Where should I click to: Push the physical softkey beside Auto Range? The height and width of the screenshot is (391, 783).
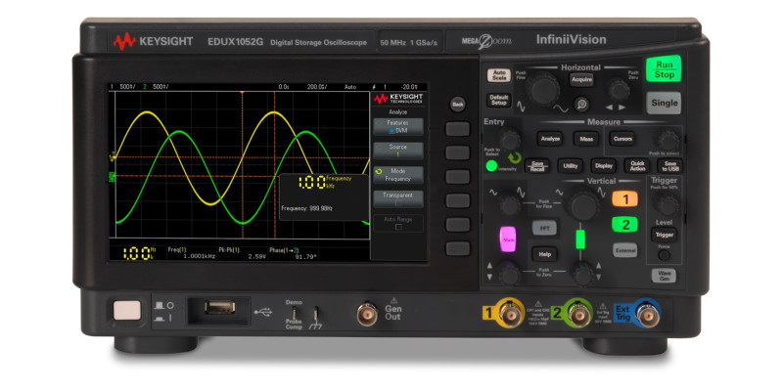point(457,225)
